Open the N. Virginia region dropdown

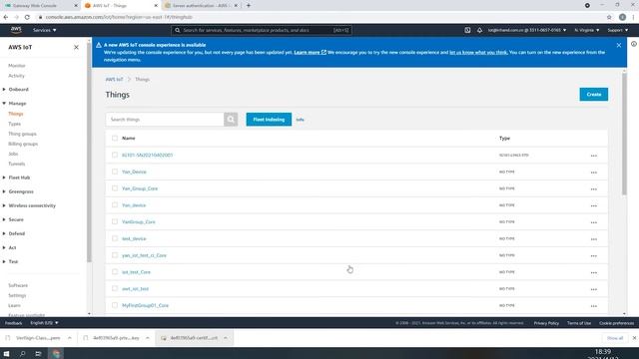click(587, 30)
